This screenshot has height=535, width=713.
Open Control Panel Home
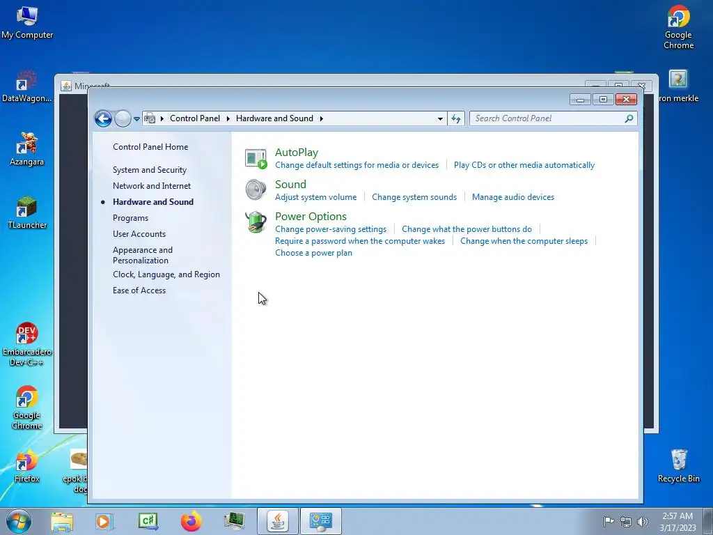point(150,147)
